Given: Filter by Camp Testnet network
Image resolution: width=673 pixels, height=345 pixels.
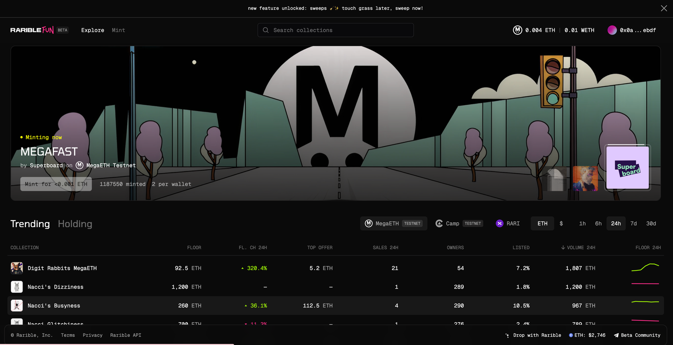Looking at the screenshot, I should (459, 223).
